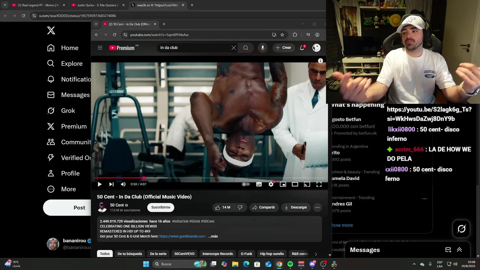Open new tab in YouTube browser window
480x270 pixels.
(164, 24)
